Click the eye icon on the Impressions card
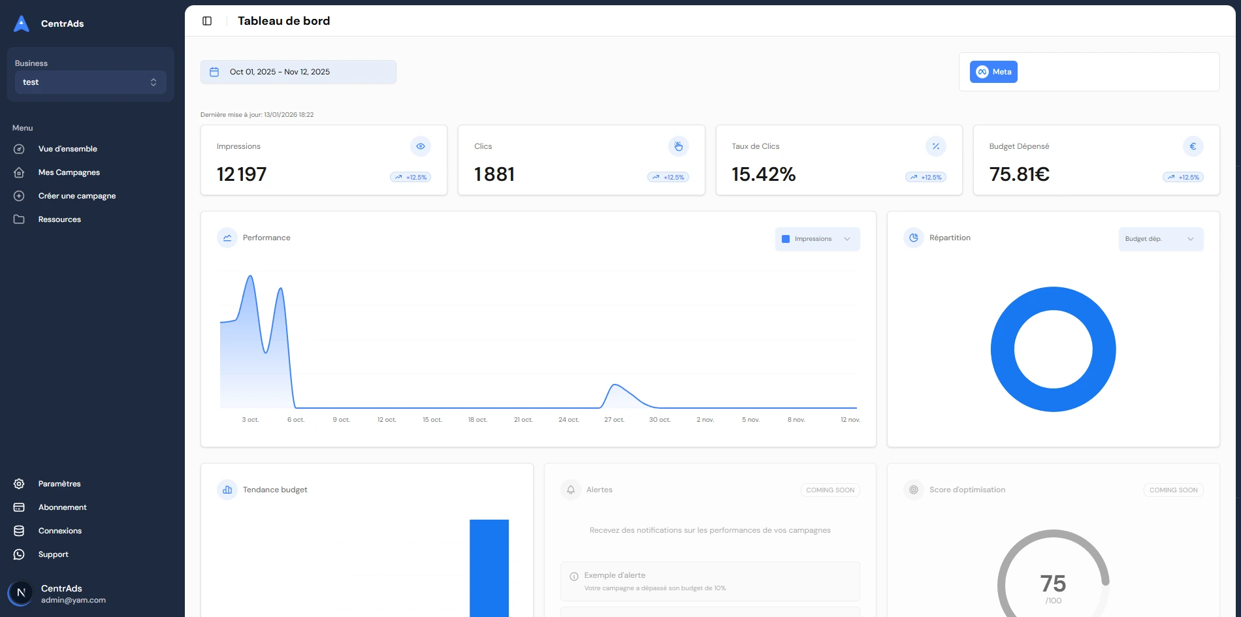 [420, 146]
